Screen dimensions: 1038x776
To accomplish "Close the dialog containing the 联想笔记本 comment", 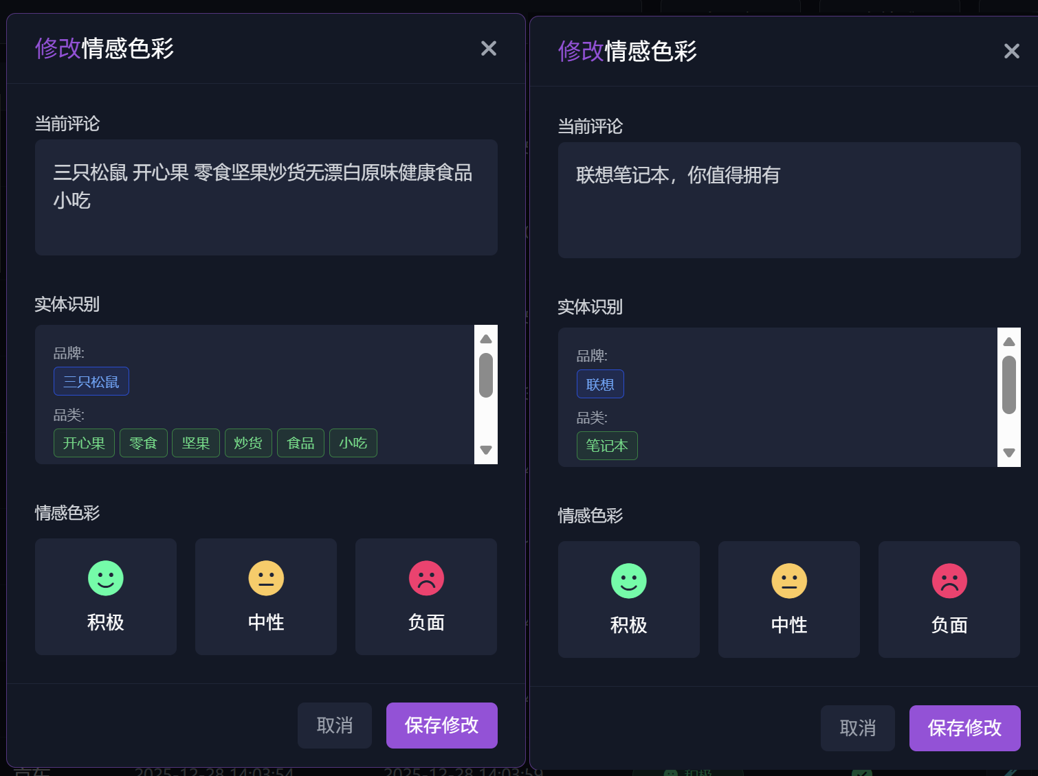I will 1011,51.
